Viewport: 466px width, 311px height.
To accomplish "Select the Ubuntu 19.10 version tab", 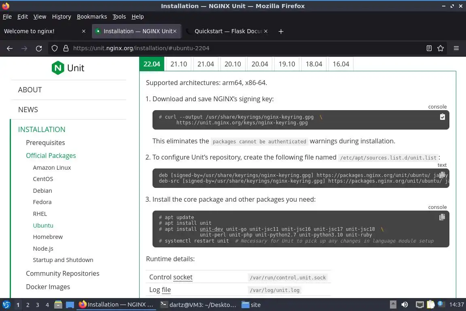I will 287,64.
